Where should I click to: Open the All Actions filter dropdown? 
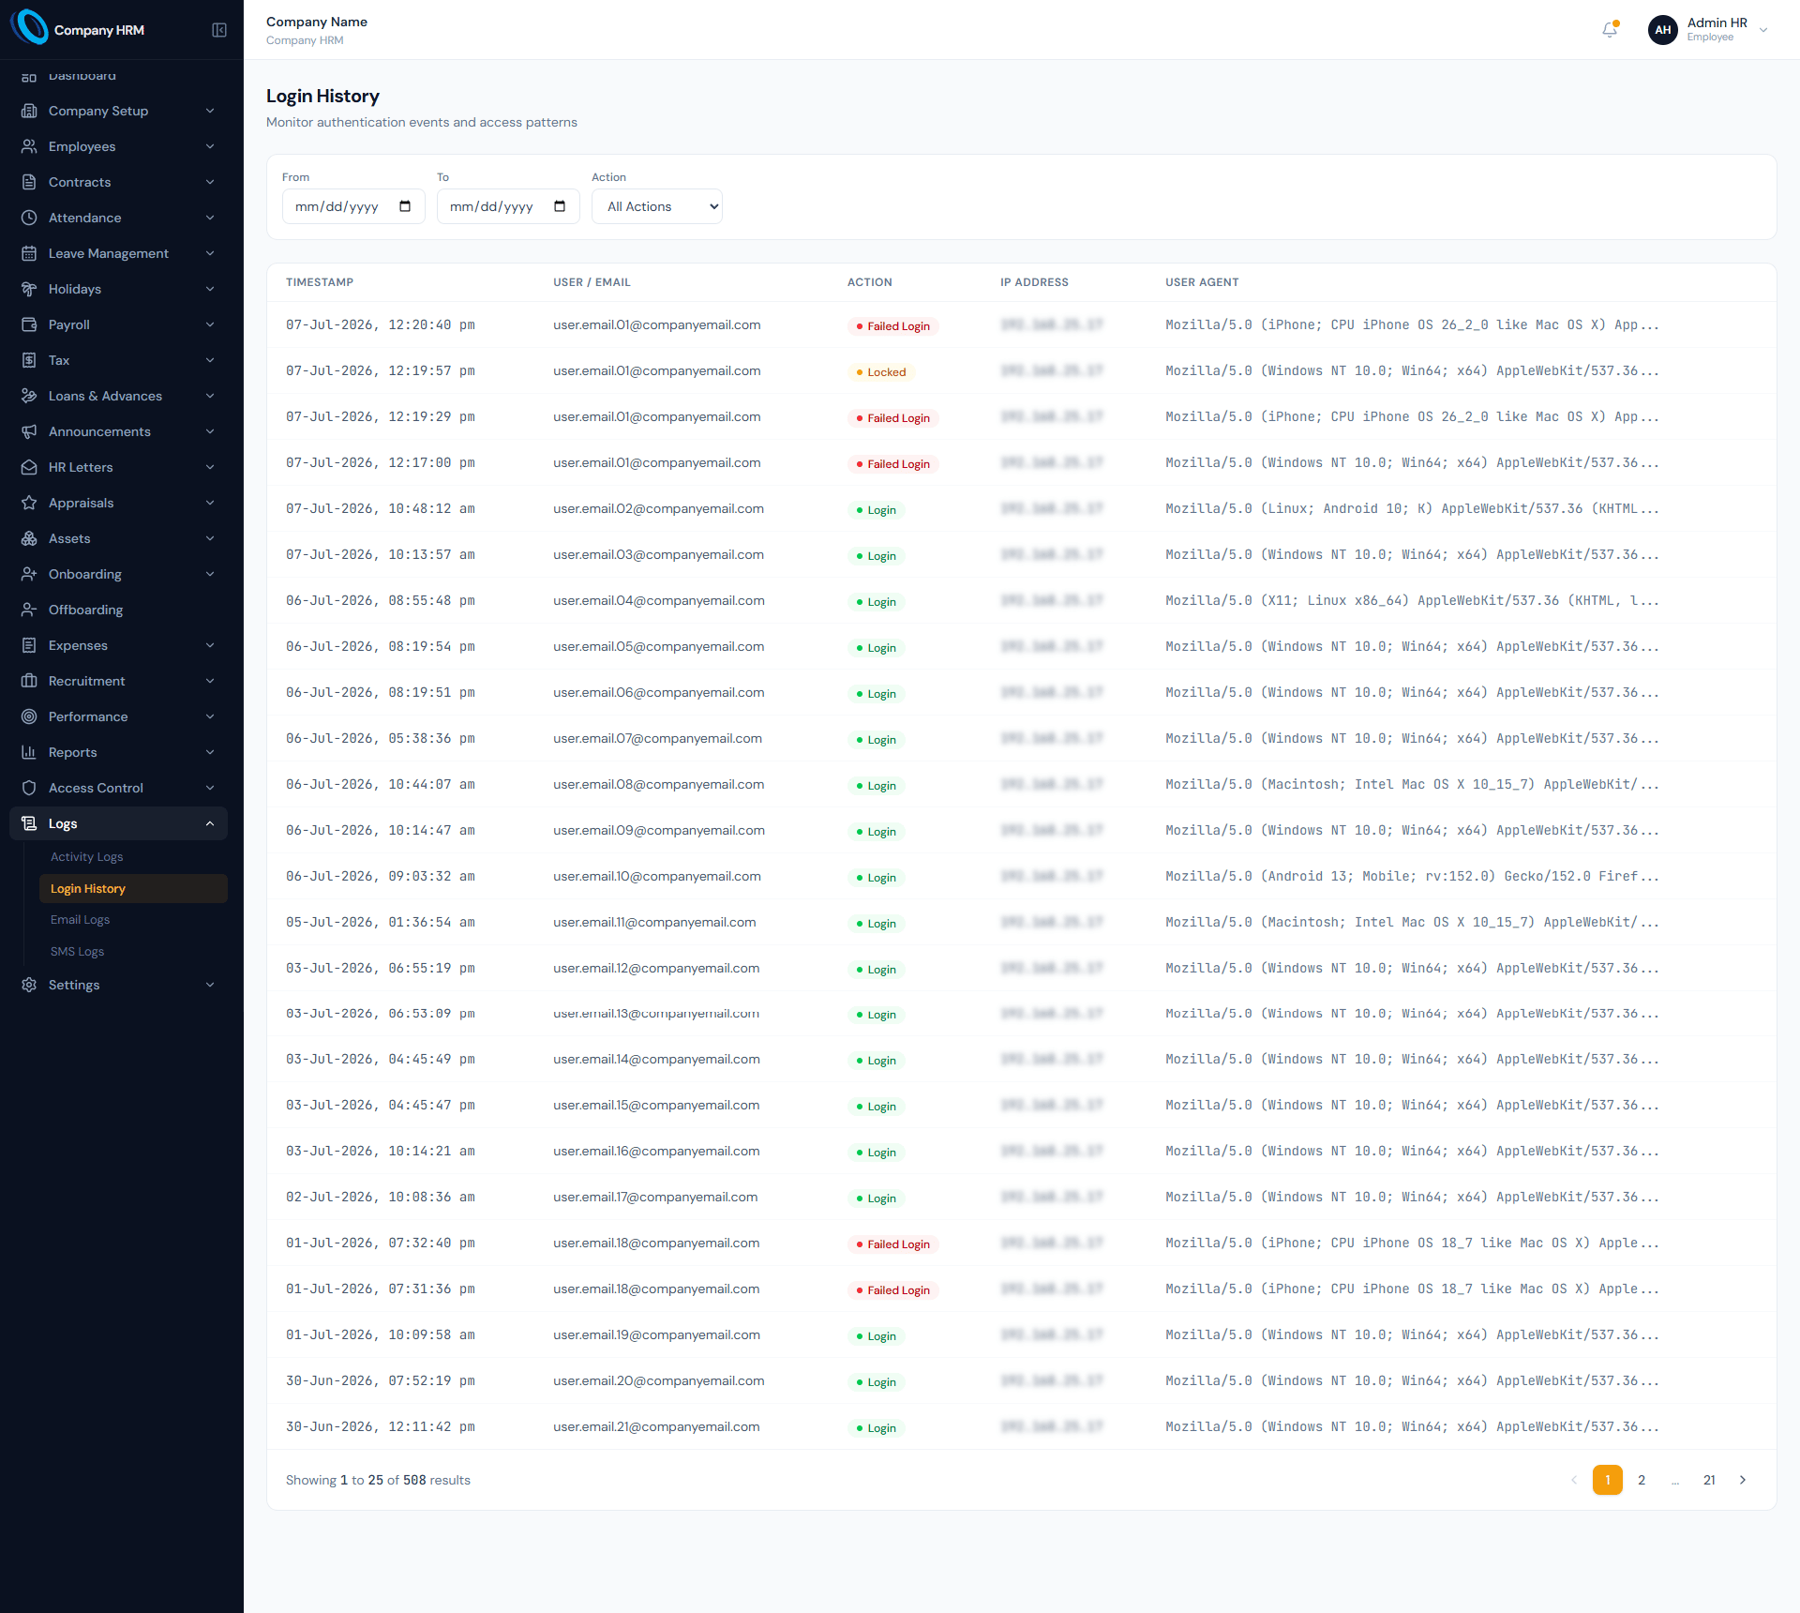(657, 206)
